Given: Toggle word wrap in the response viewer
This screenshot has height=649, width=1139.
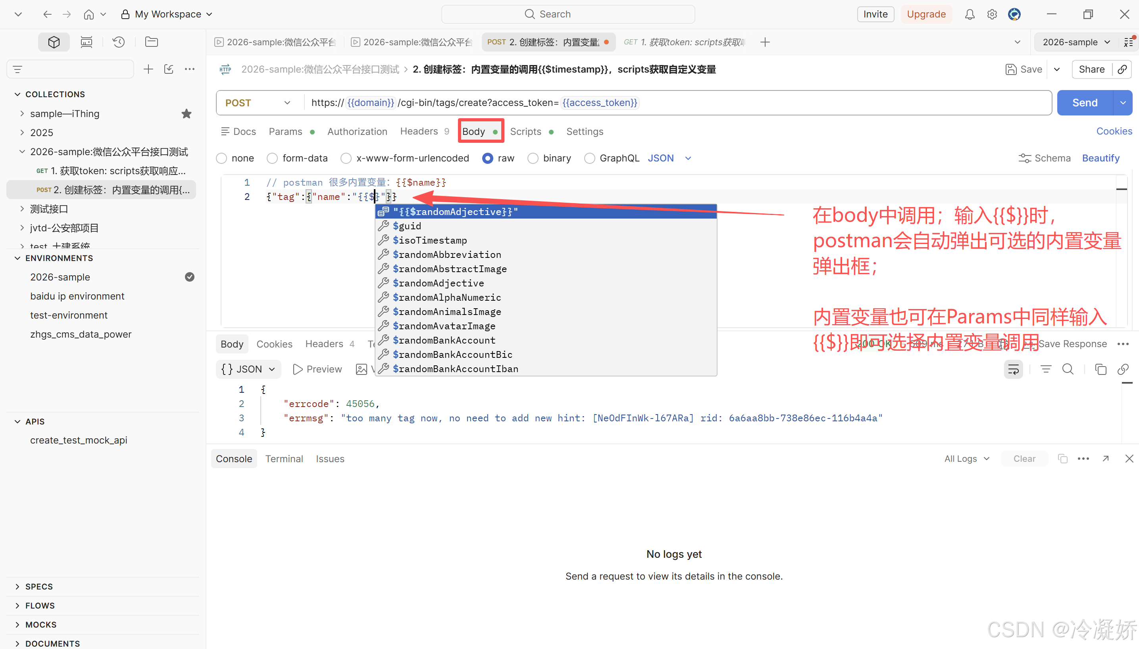Looking at the screenshot, I should [x=1013, y=369].
